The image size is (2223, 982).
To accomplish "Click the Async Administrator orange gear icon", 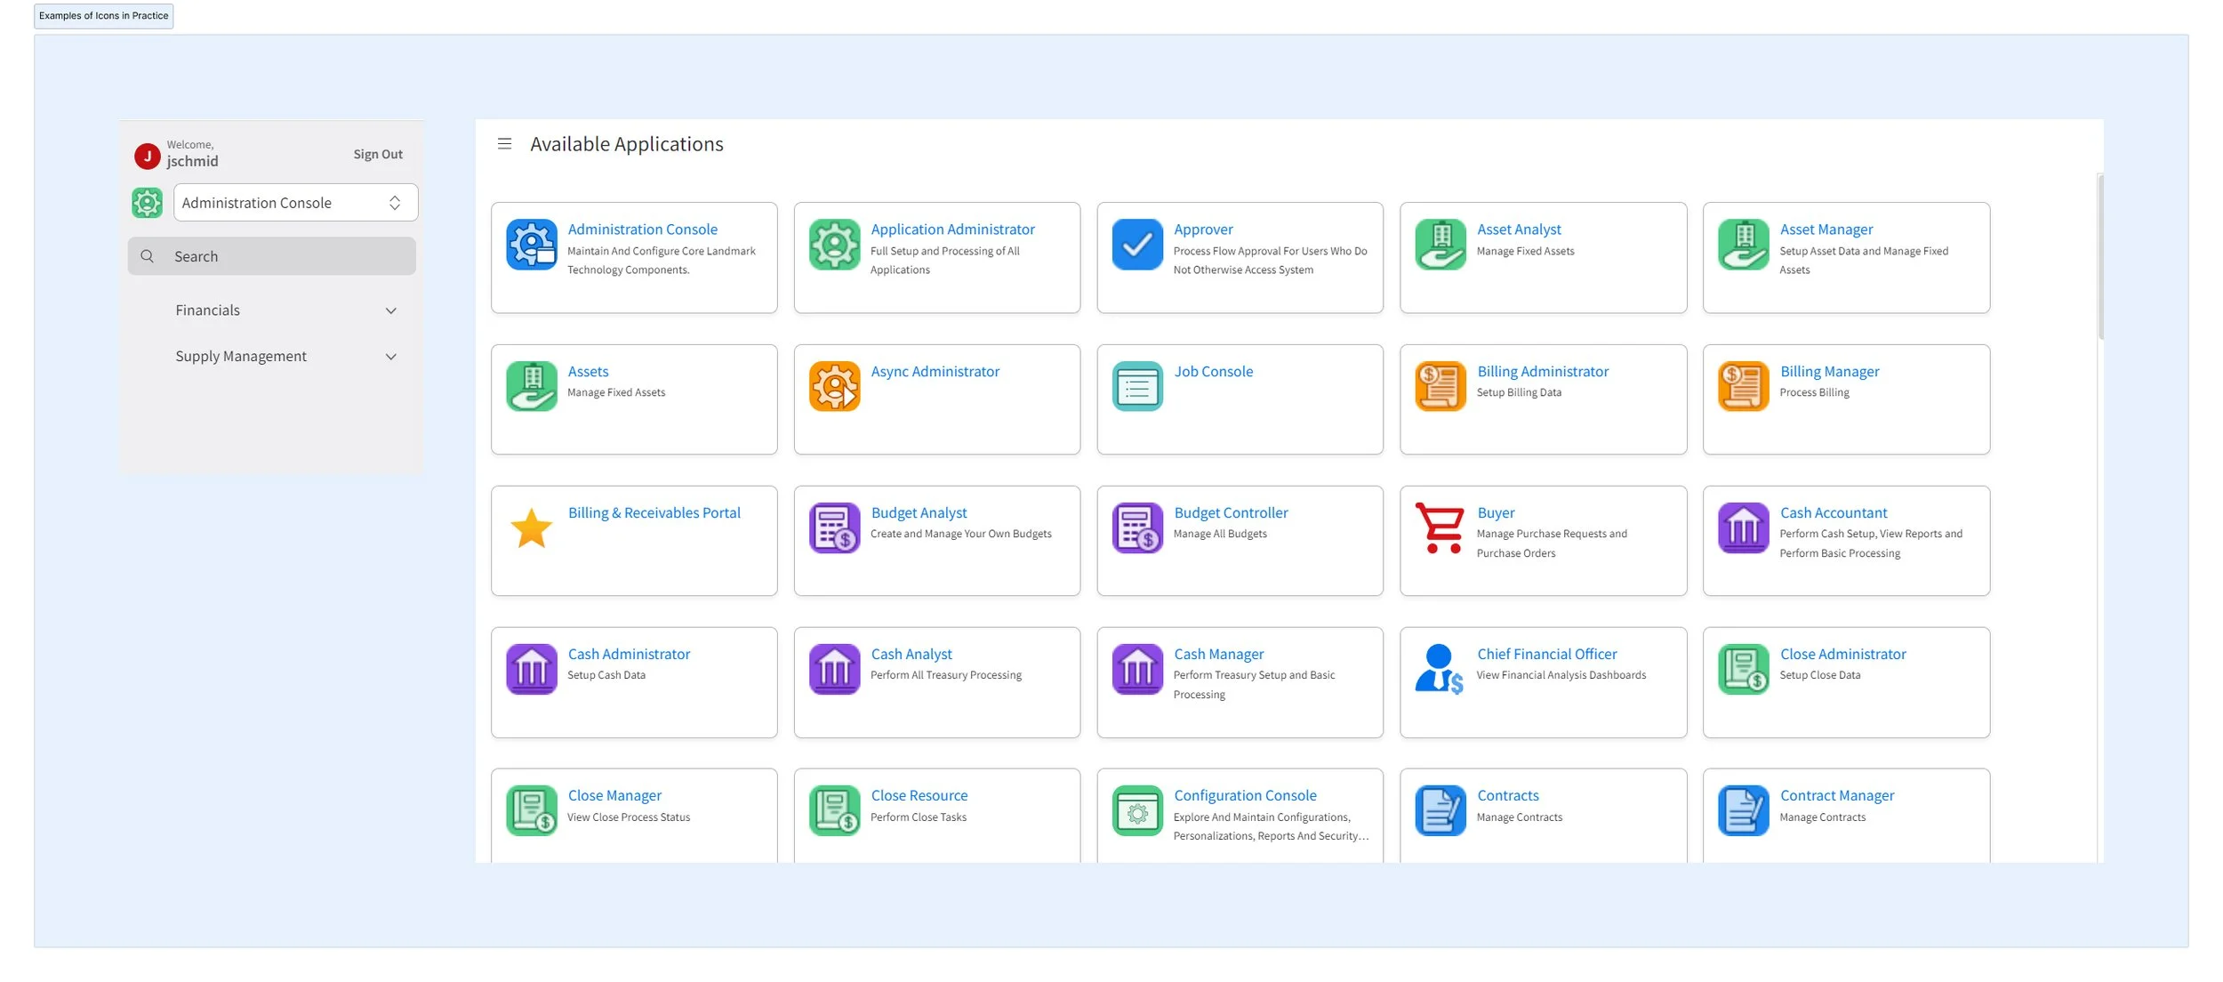I will (834, 386).
